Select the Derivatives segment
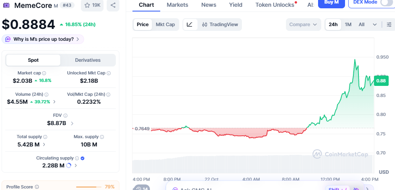 88,60
